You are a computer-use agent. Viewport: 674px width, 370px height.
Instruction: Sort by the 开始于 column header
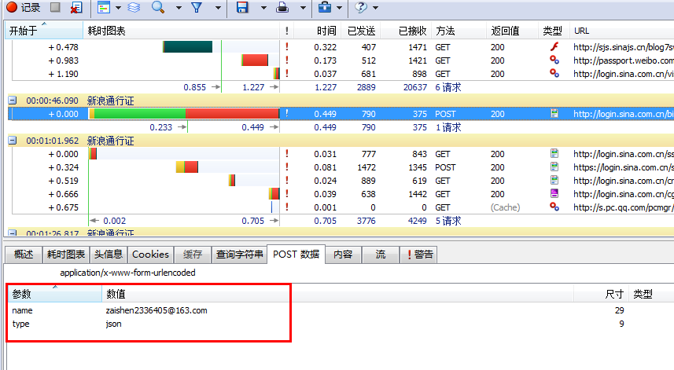(44, 31)
